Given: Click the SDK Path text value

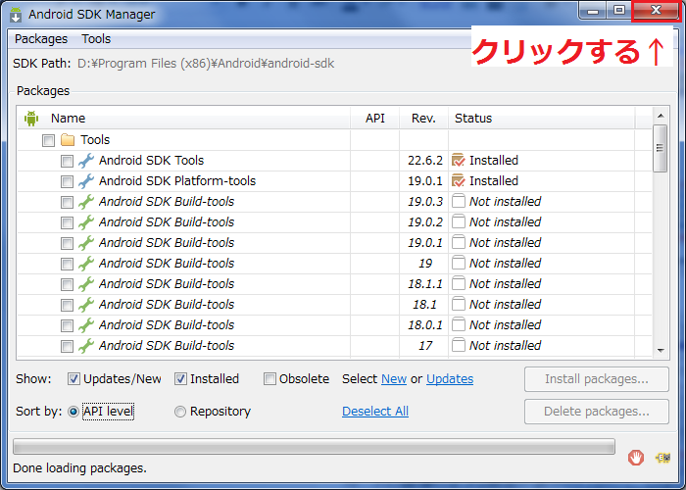Looking at the screenshot, I should click(206, 64).
